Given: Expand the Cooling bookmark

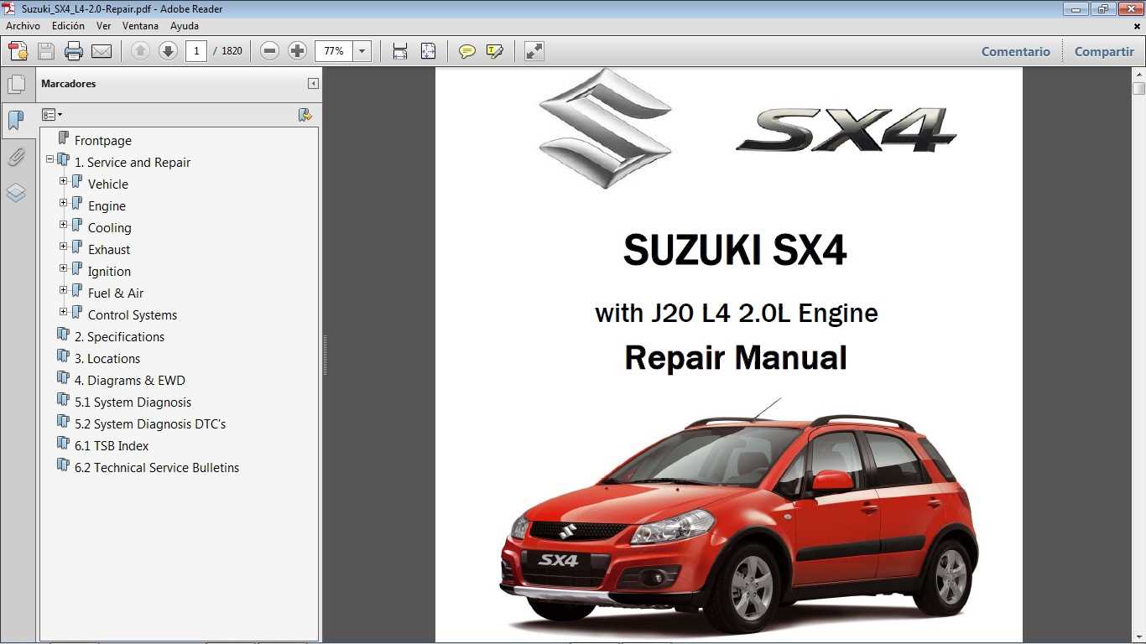Looking at the screenshot, I should [64, 225].
